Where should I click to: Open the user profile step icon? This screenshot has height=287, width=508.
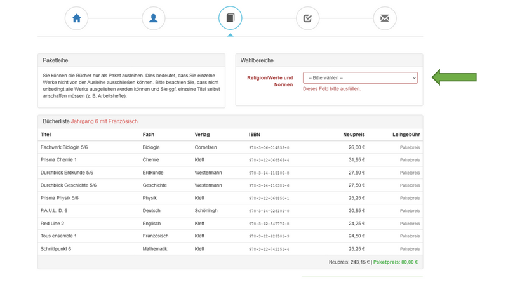[153, 18]
